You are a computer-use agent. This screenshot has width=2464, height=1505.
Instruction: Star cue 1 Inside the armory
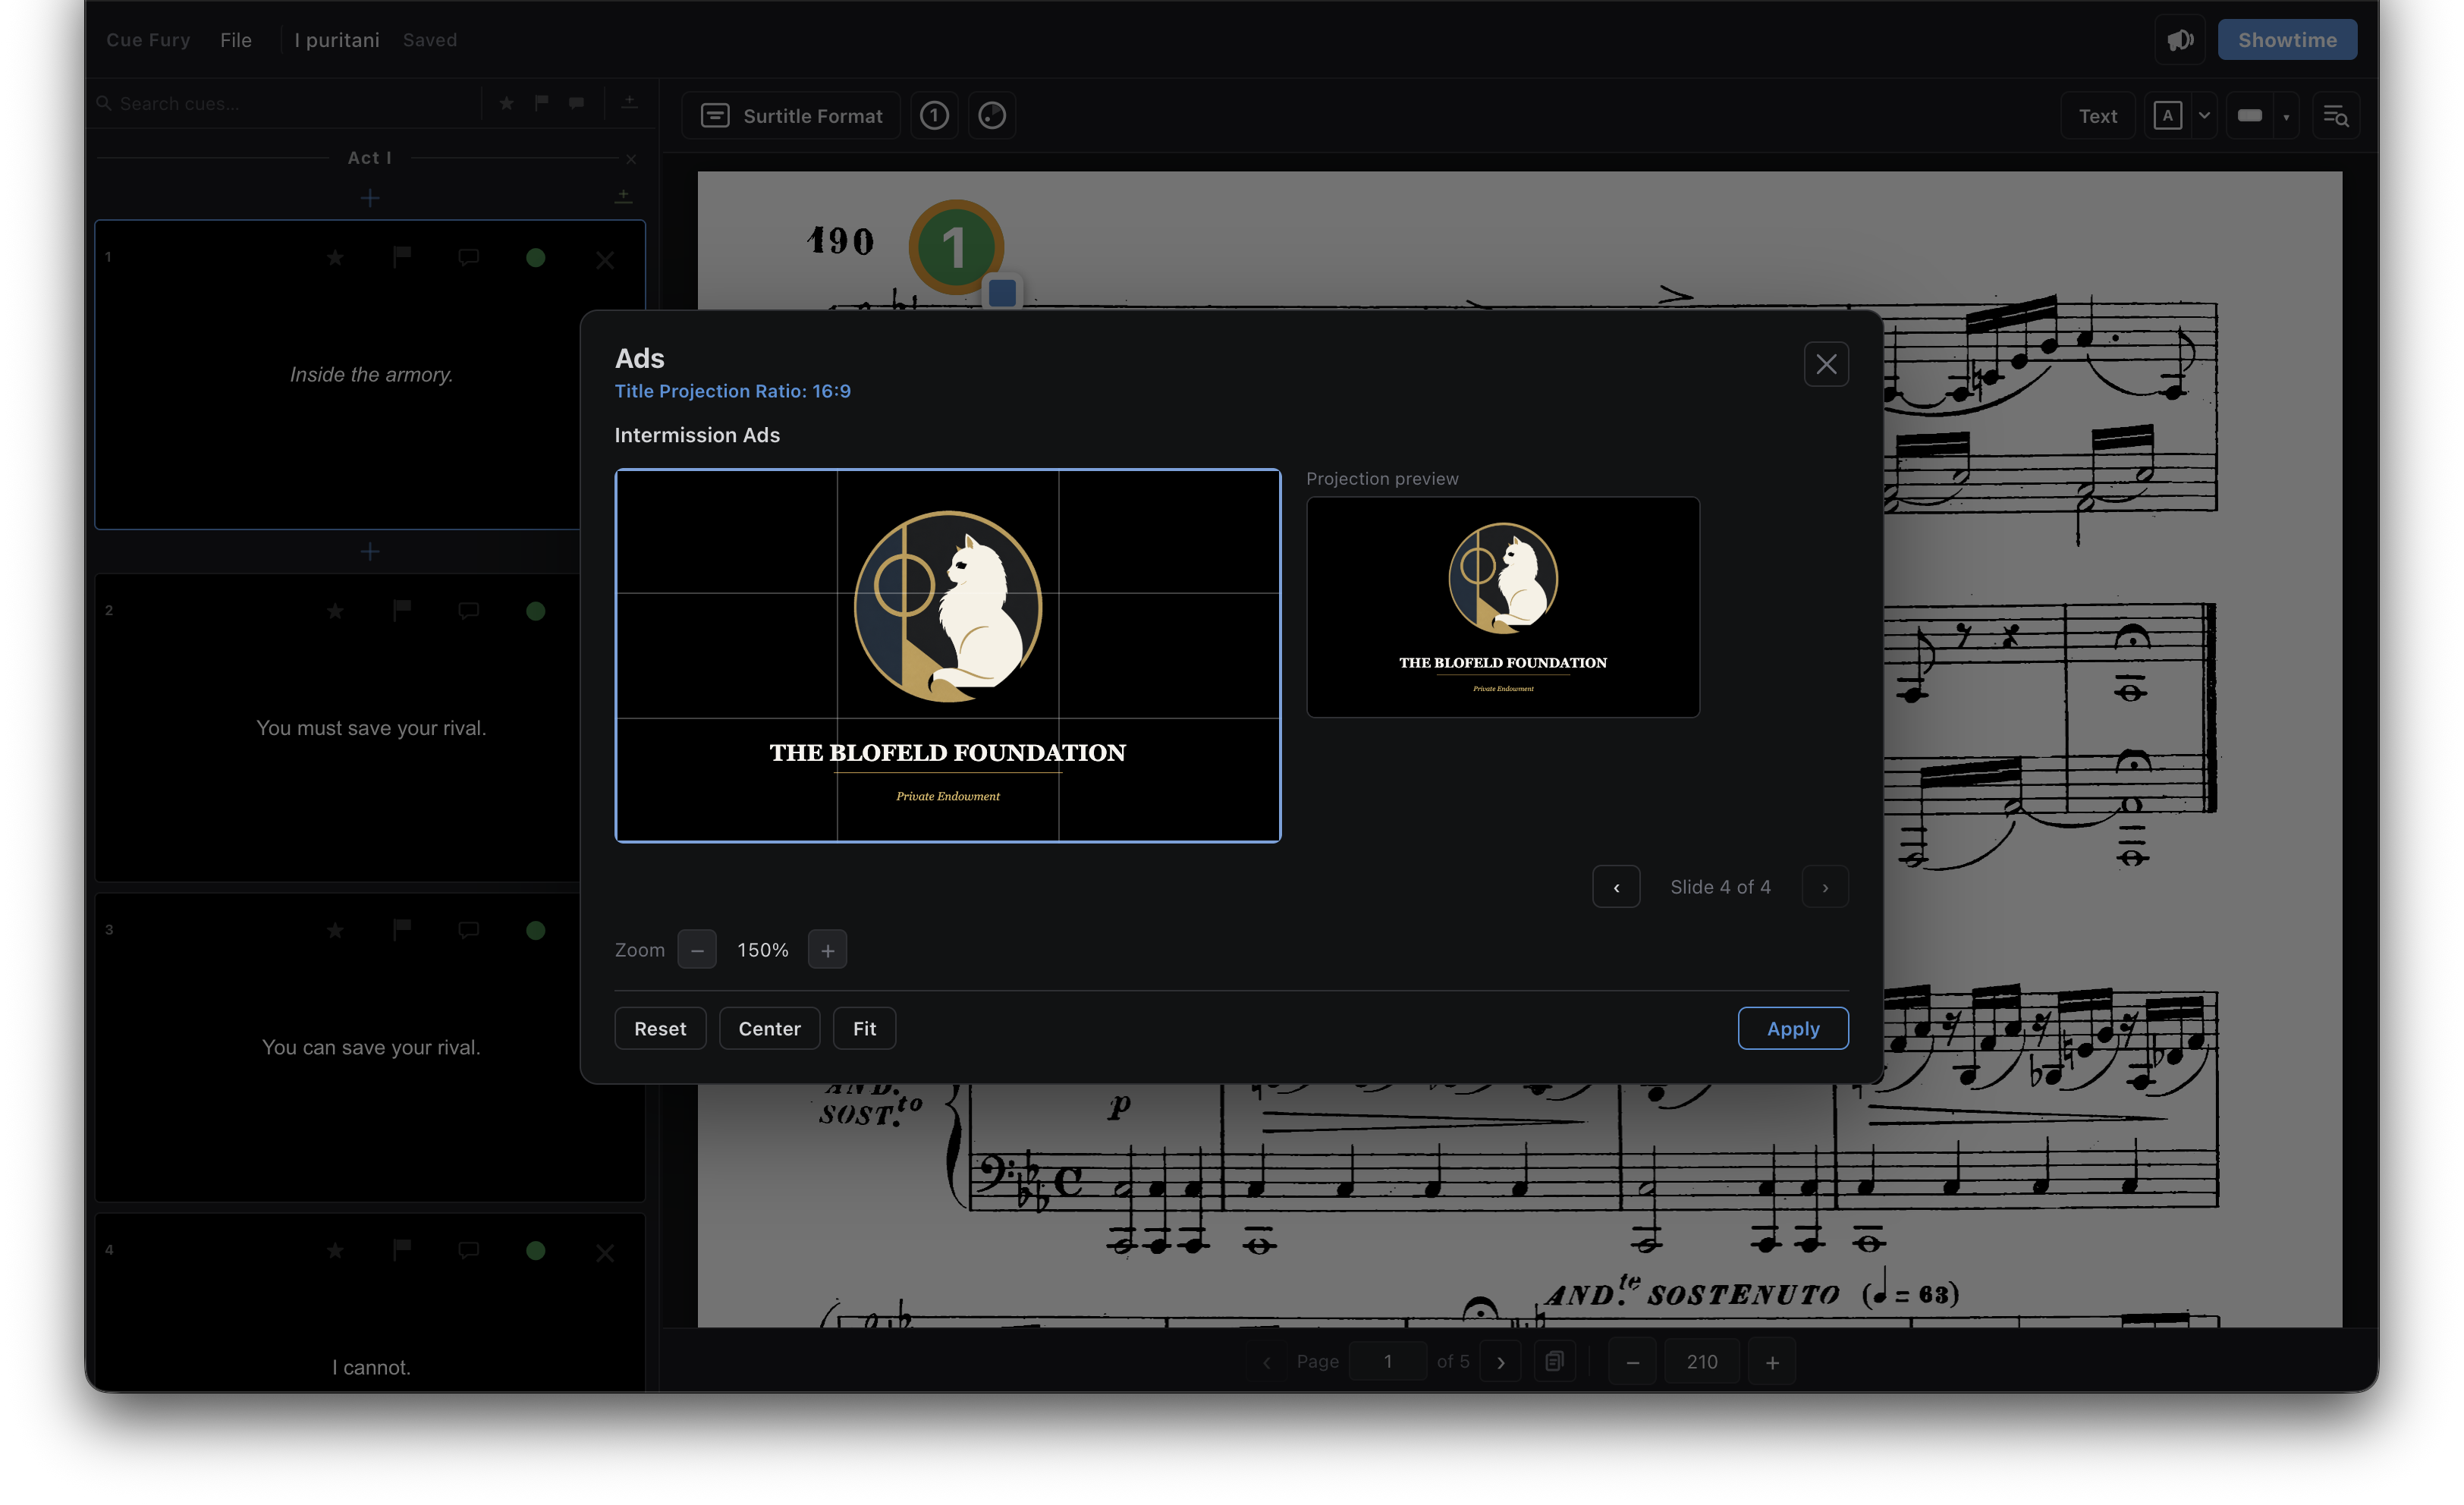pyautogui.click(x=335, y=258)
